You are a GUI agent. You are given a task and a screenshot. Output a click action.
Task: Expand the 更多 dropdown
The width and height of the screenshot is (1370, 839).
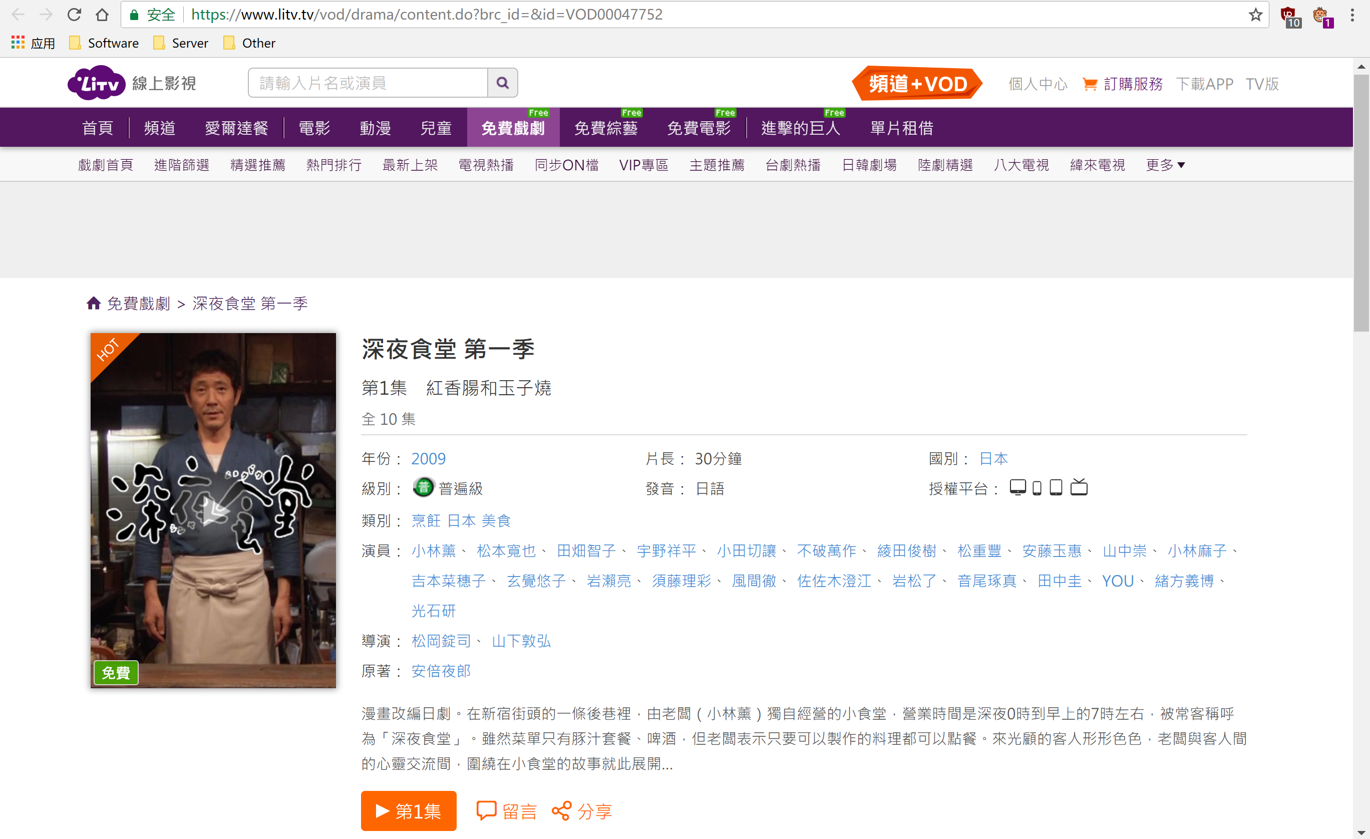(1165, 165)
